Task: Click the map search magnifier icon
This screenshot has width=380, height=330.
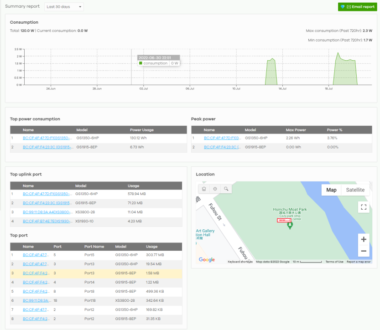Action: click(x=225, y=189)
